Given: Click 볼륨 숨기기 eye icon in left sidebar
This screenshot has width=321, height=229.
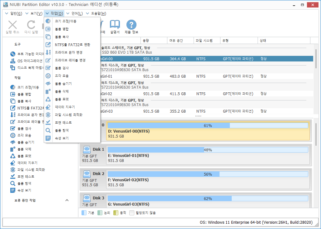Looking at the screenshot, I should 13,142.
